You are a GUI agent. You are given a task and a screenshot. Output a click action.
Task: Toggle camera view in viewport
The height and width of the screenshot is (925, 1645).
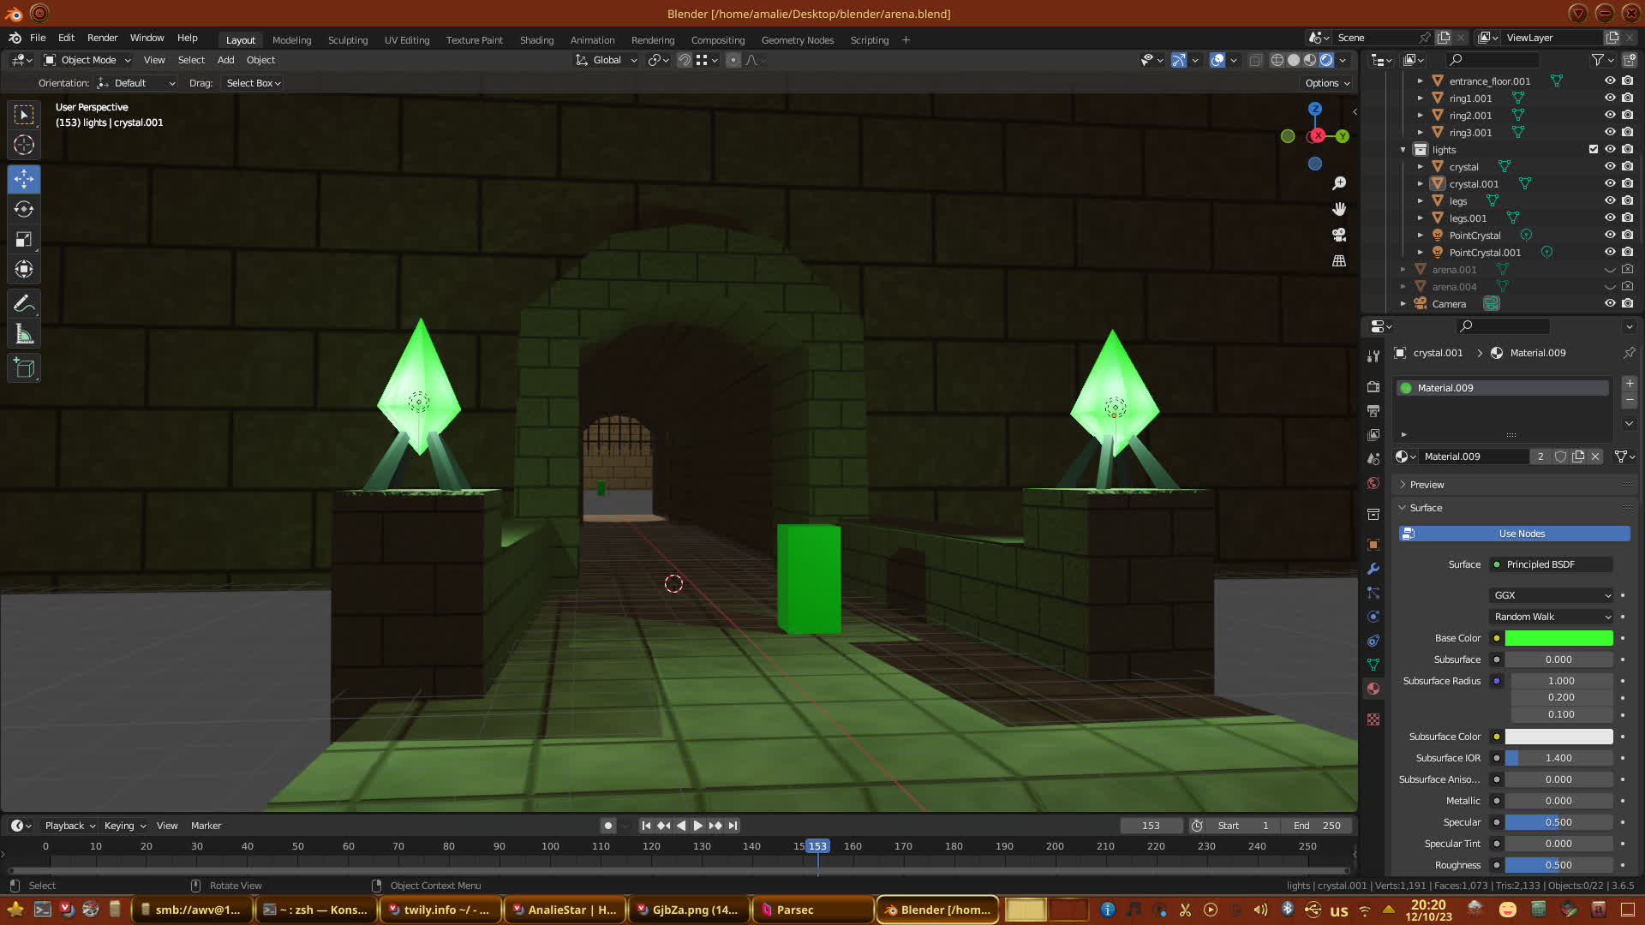[x=1339, y=235]
